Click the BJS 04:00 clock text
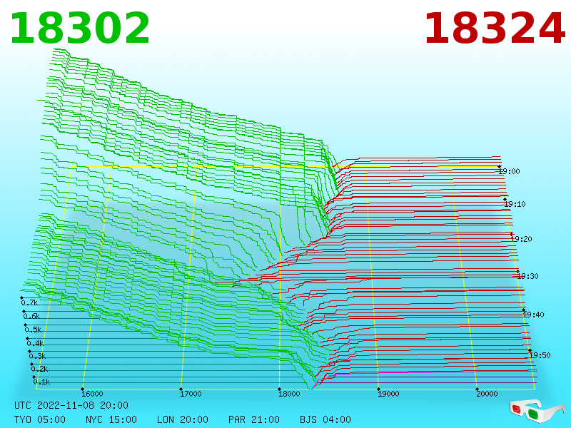This screenshot has width=571, height=428. pyautogui.click(x=325, y=419)
